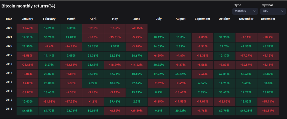
Task: Click the 172.76% cell in March 2013
Action: (x=71, y=111)
